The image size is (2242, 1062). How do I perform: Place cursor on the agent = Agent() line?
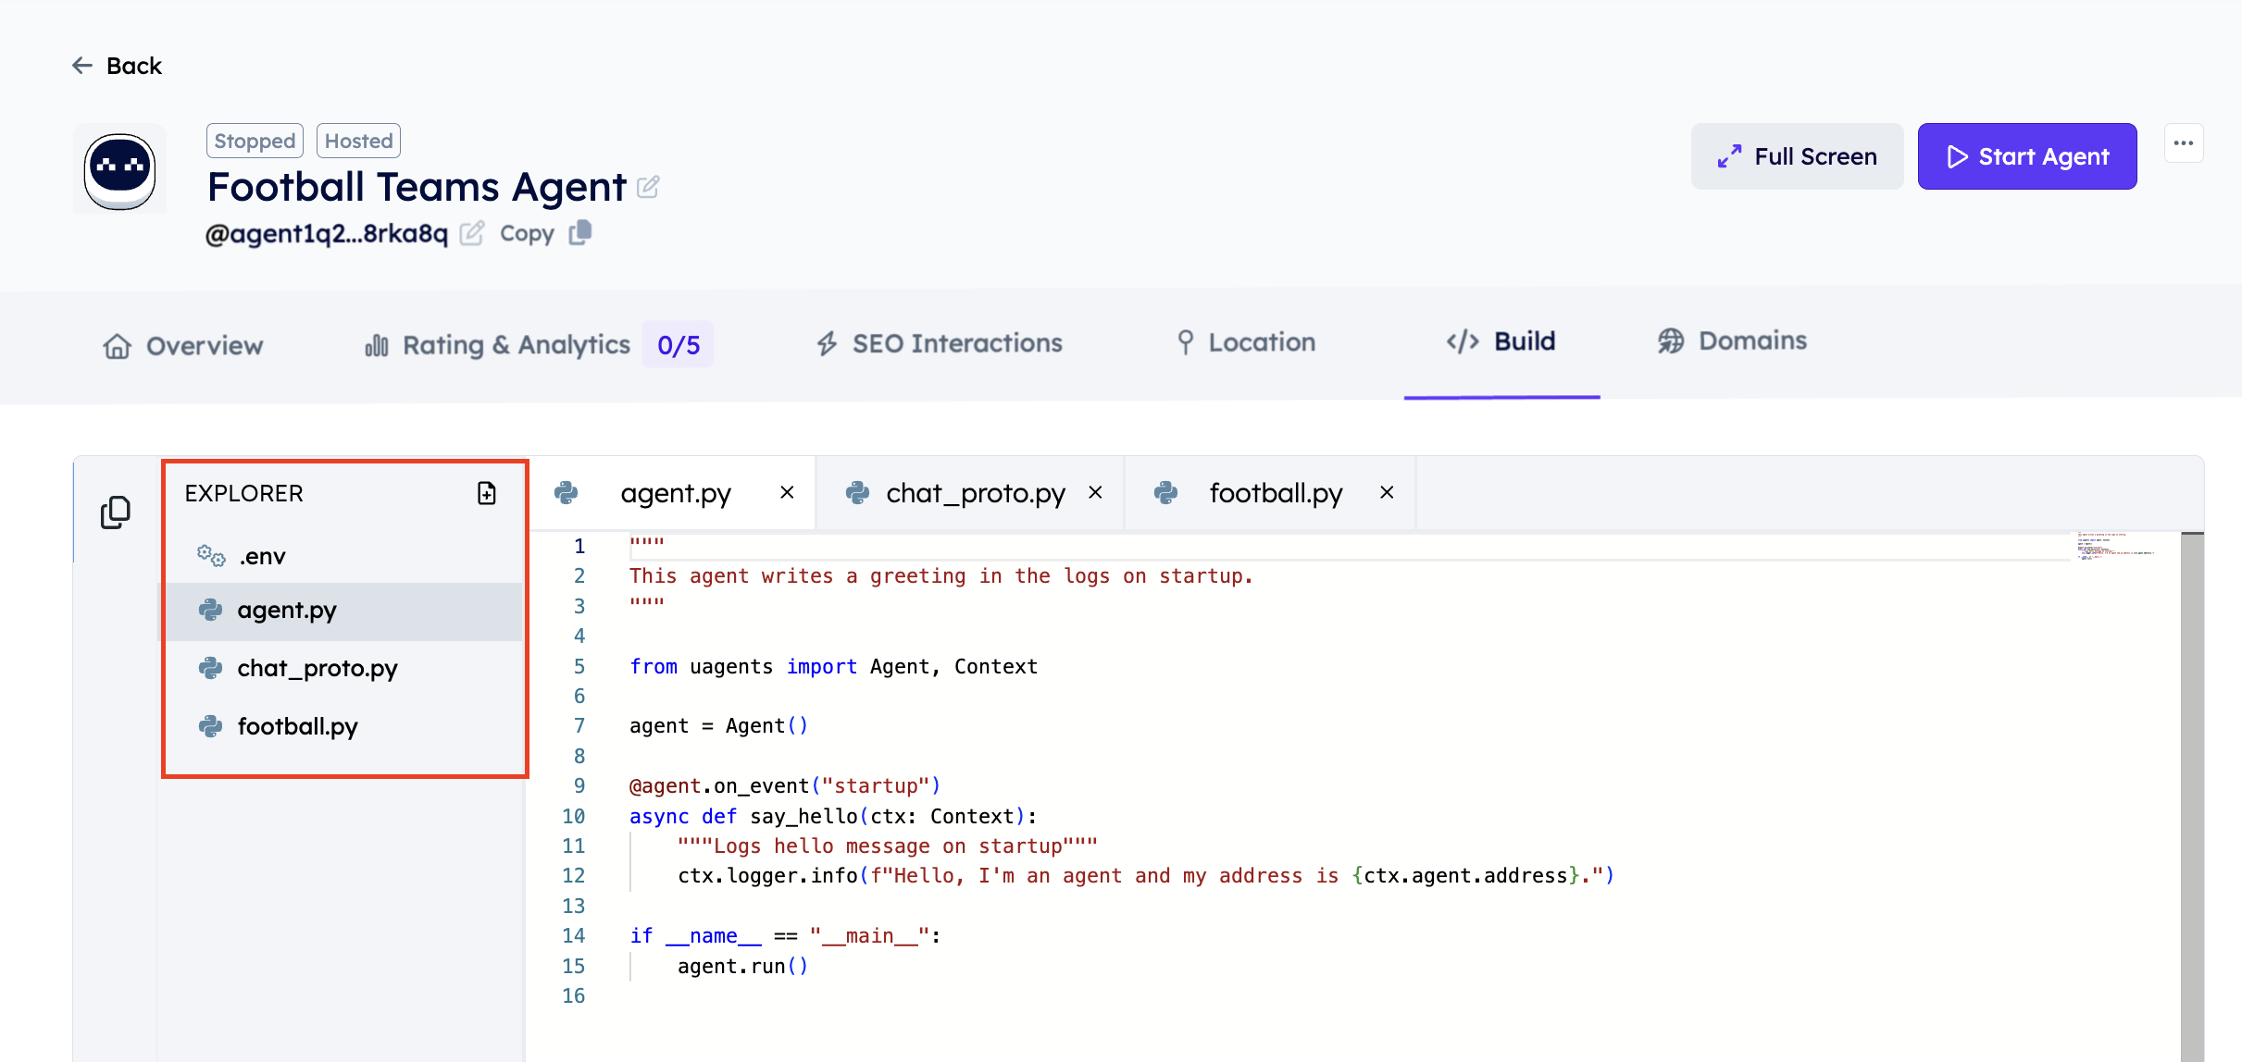click(718, 726)
